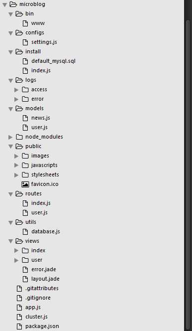
Task: Open settings.js under configs
Action: pos(44,42)
